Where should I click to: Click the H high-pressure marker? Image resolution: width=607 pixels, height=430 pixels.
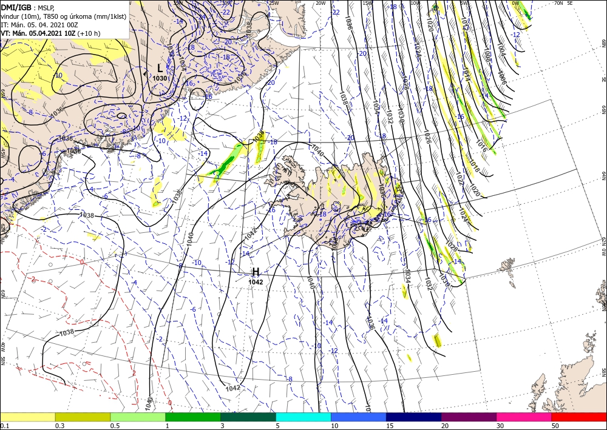[x=256, y=272]
